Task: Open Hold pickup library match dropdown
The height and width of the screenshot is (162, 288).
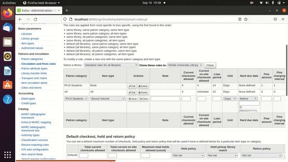Action: pos(222,155)
